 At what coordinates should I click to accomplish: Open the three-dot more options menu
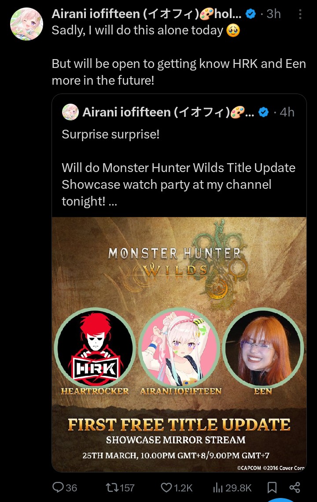pyautogui.click(x=300, y=14)
